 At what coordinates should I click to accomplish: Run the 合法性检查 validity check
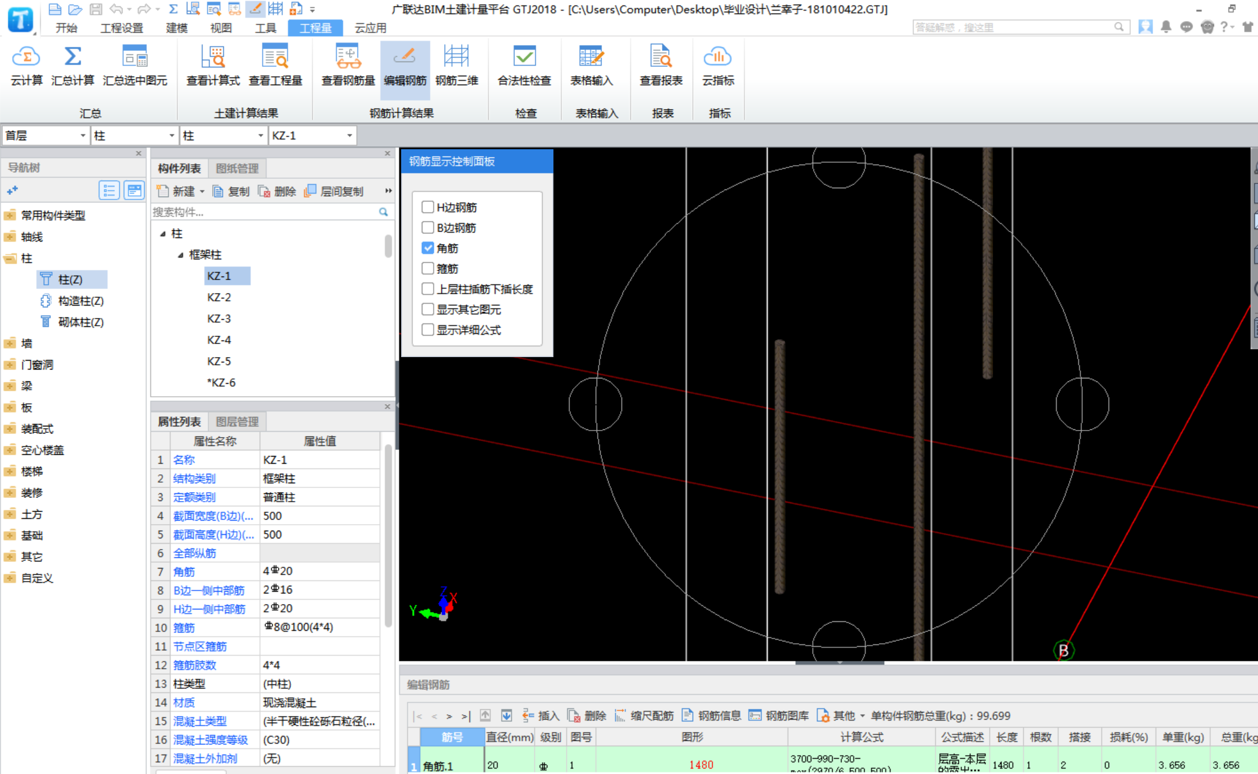[x=524, y=65]
